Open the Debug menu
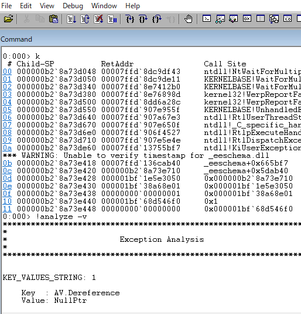 (73, 6)
